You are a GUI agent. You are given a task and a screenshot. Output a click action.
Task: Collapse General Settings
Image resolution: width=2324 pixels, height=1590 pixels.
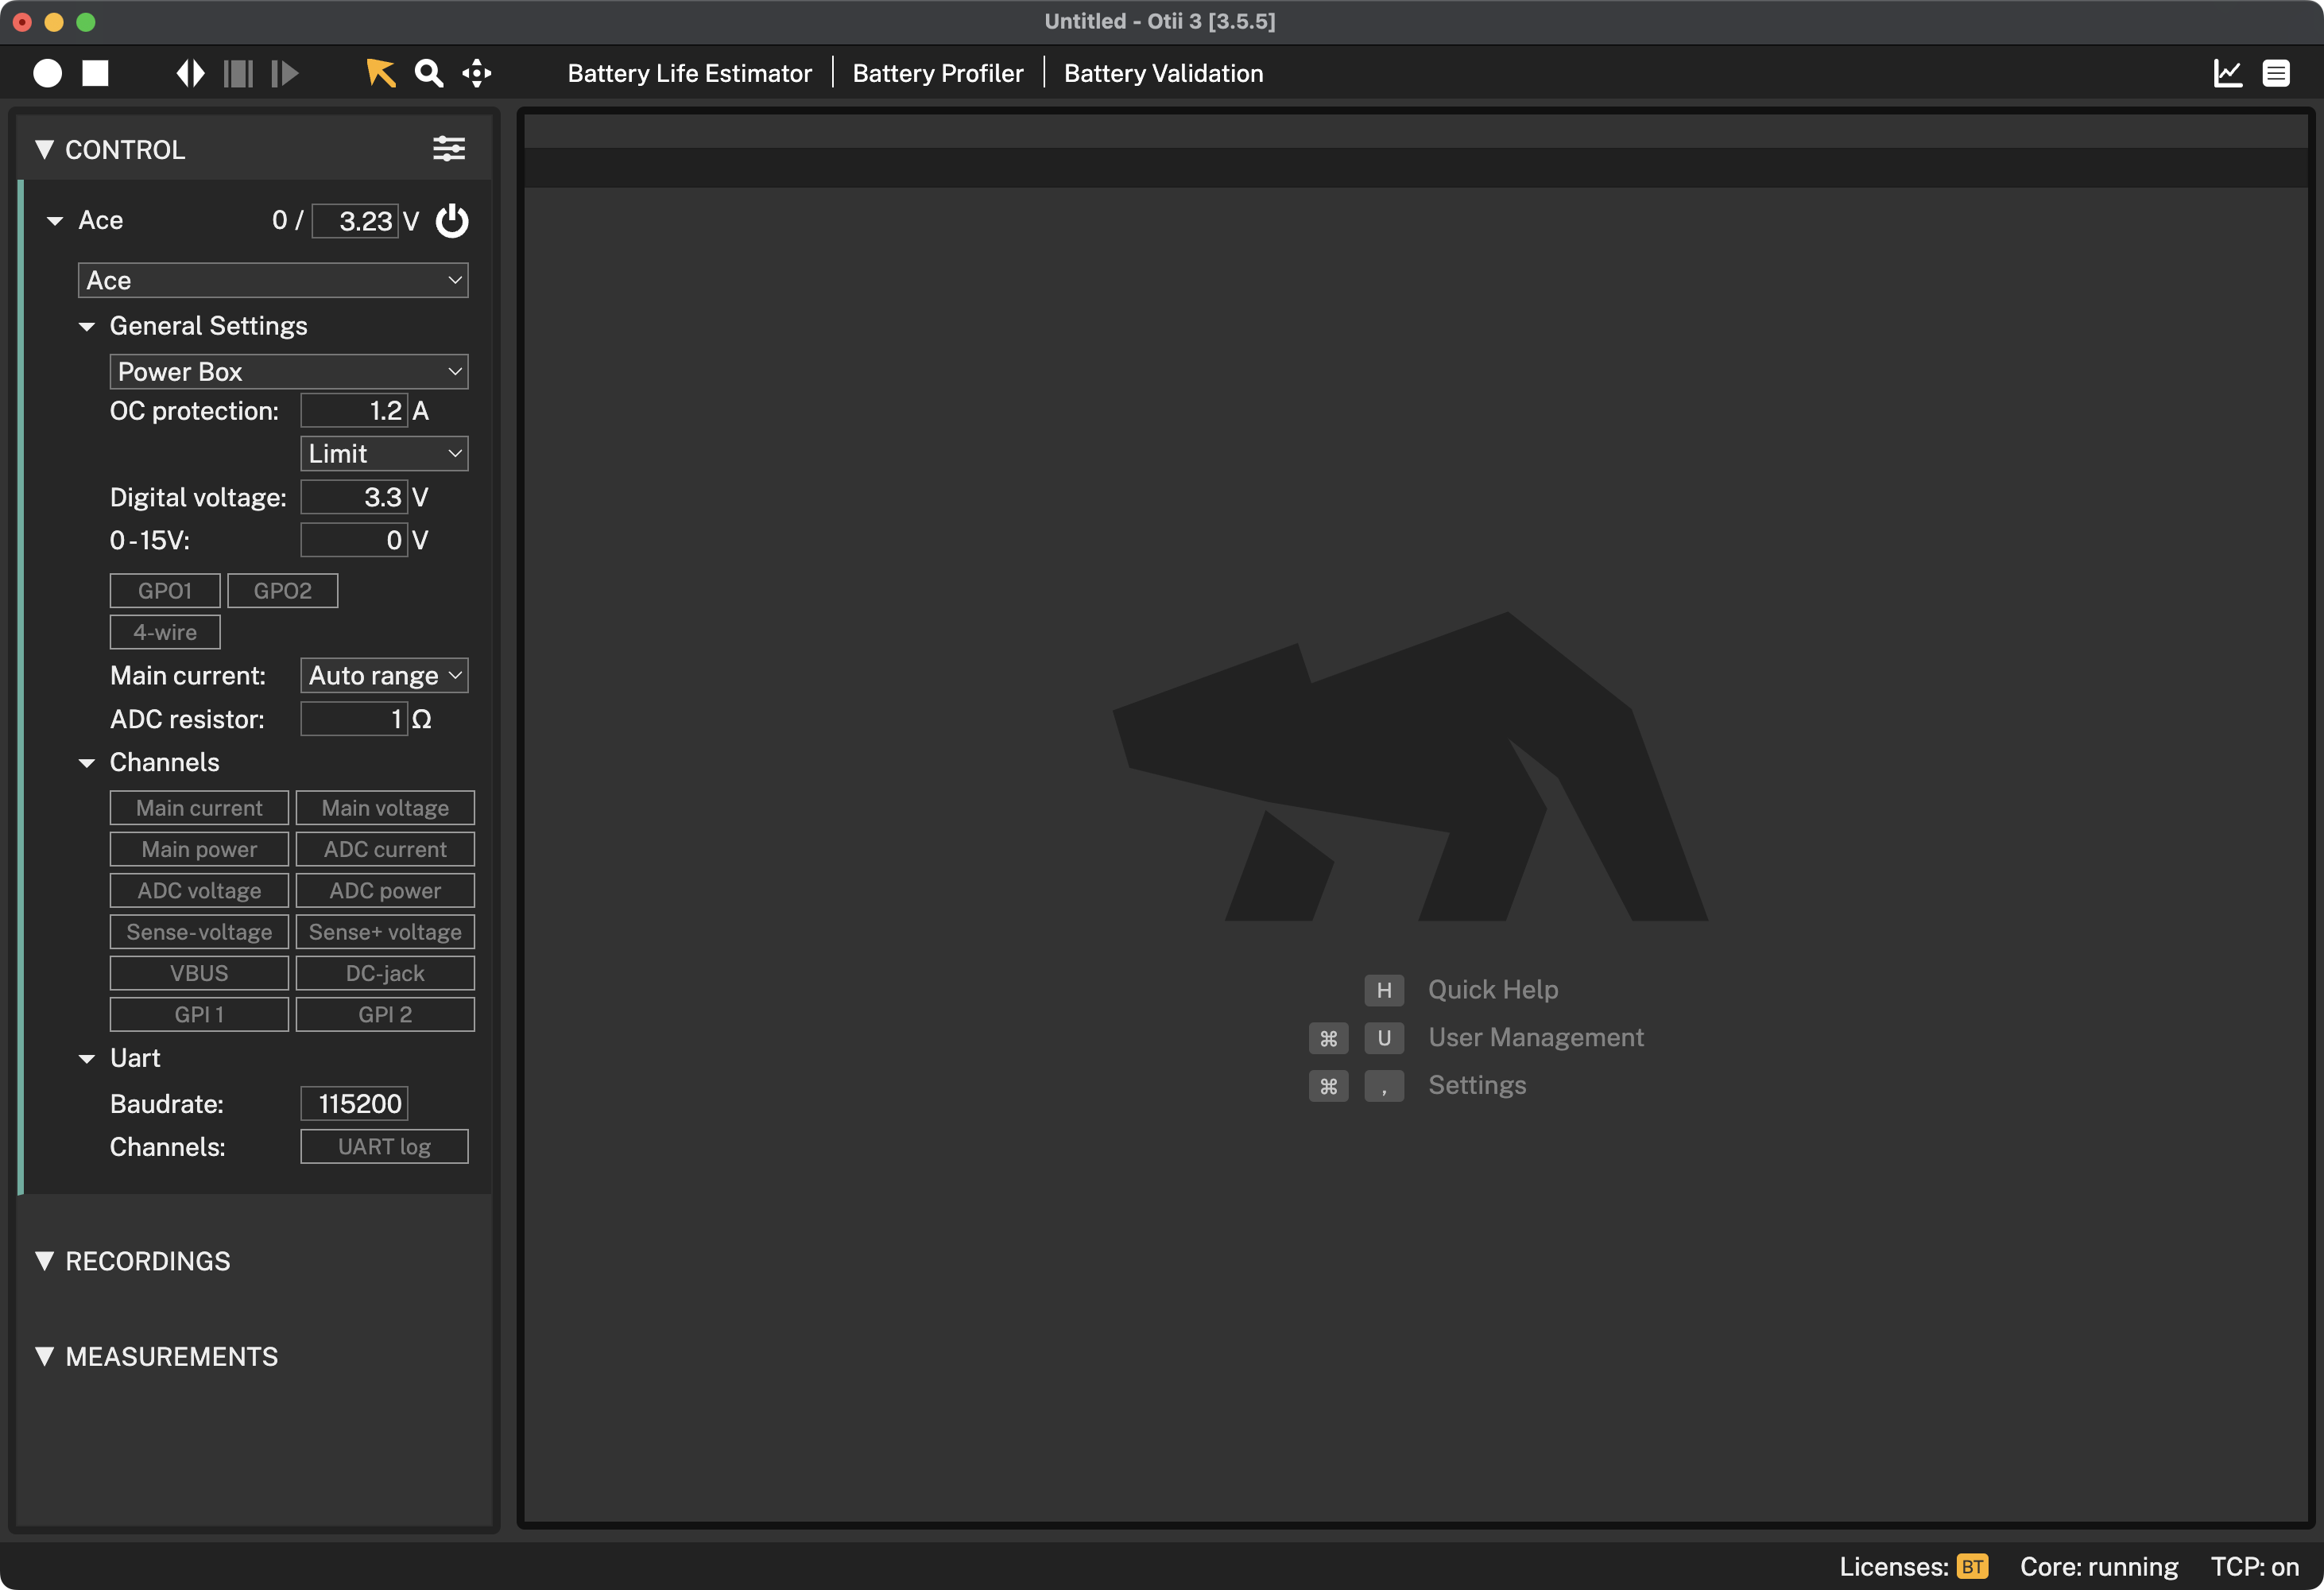(x=87, y=326)
